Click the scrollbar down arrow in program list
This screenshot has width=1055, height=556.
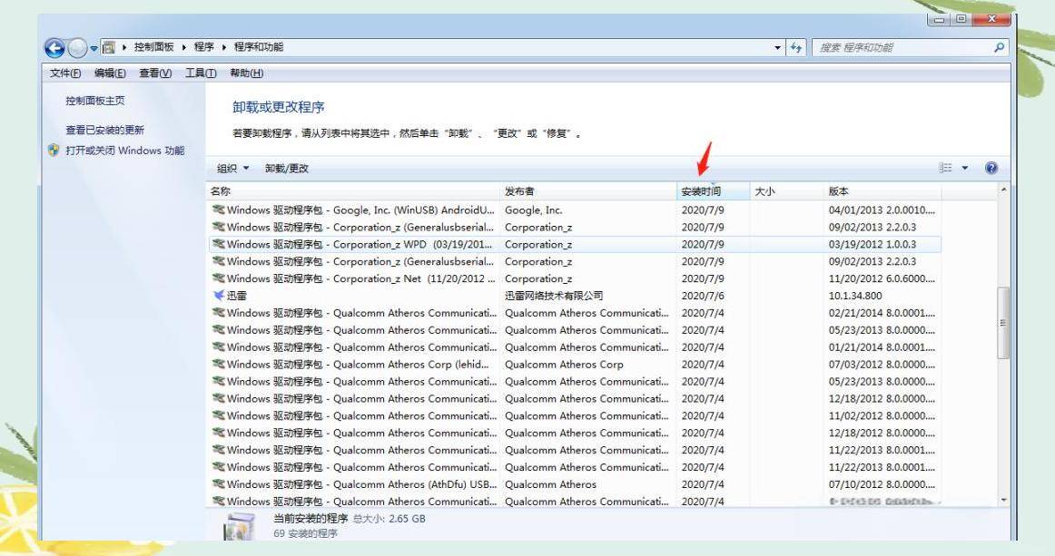[1002, 501]
